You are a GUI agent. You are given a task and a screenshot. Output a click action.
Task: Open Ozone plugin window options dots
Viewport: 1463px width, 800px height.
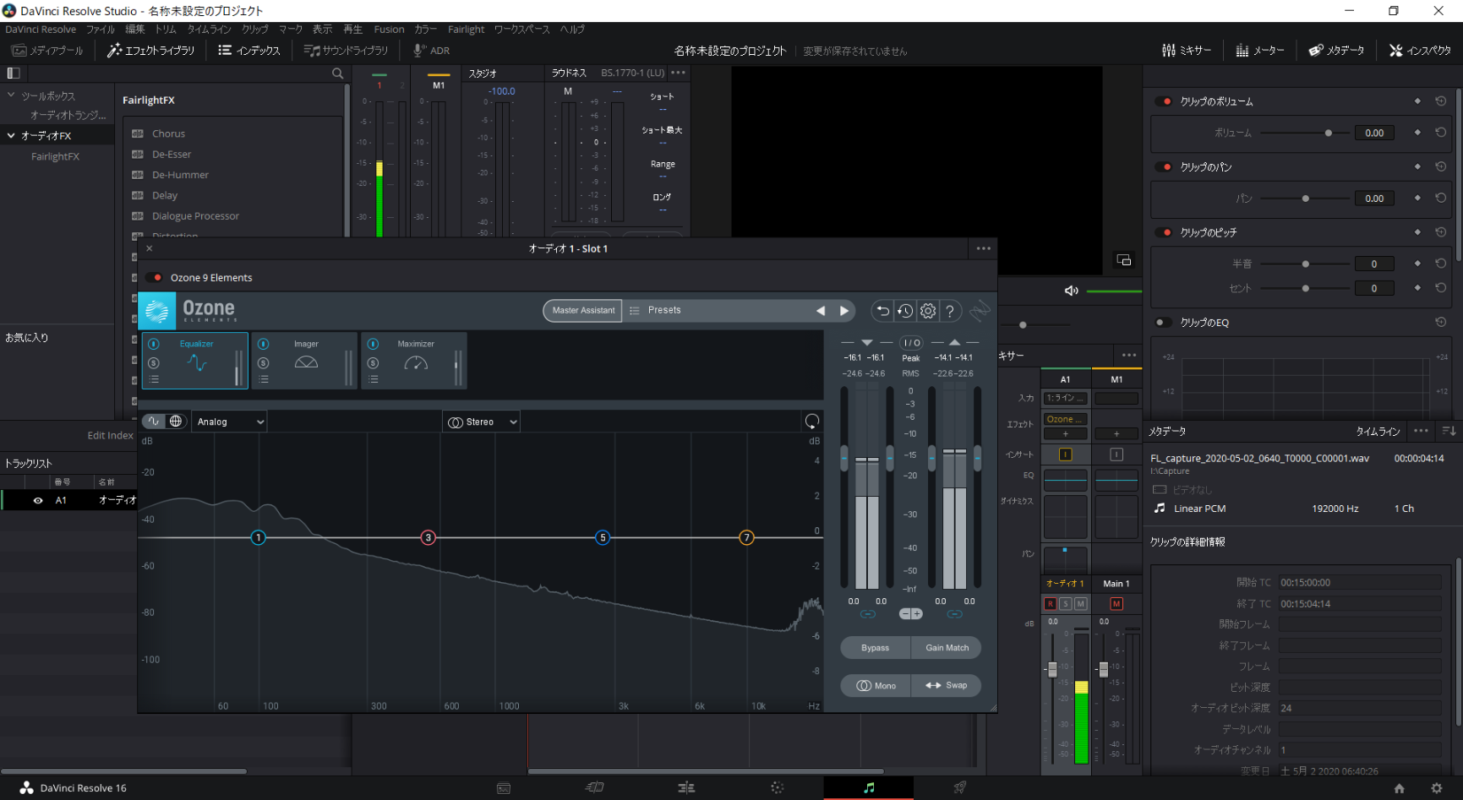(983, 248)
